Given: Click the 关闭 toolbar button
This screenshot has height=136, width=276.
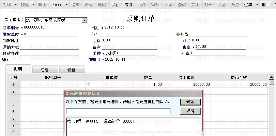Looking at the screenshot, I should [195, 4].
